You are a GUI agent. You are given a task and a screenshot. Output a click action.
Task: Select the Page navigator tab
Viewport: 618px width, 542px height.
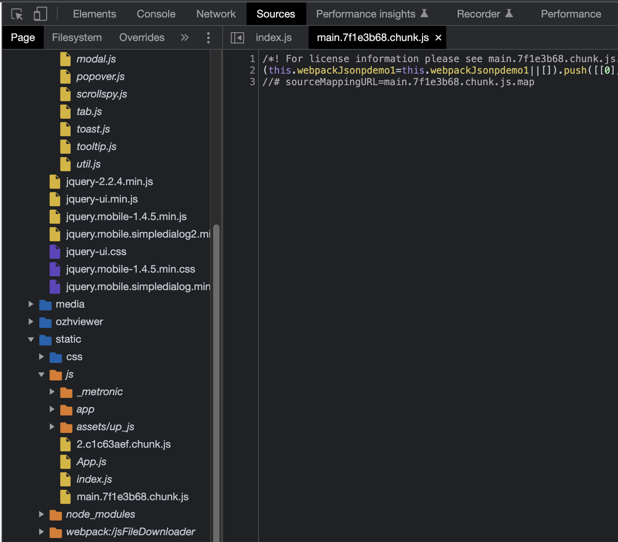(23, 37)
